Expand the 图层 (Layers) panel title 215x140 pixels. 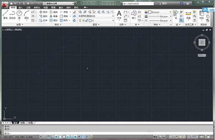tap(96, 24)
